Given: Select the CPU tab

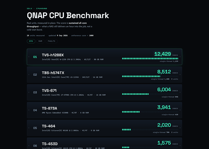Looking at the screenshot, I should (31, 41).
